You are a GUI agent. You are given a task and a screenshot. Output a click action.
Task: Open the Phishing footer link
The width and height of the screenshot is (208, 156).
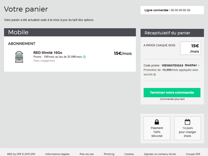[109, 154]
